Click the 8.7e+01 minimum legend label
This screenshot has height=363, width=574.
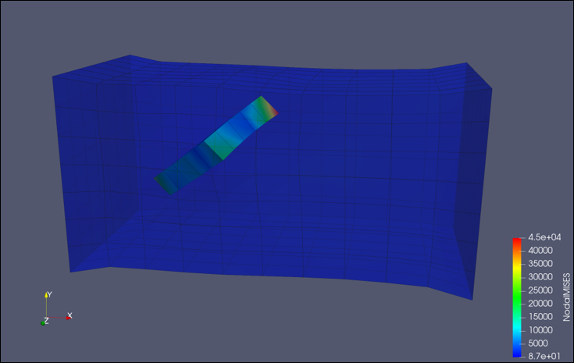coord(544,355)
